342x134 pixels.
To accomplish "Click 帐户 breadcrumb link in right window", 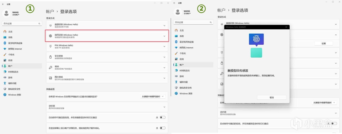I will coord(221,10).
